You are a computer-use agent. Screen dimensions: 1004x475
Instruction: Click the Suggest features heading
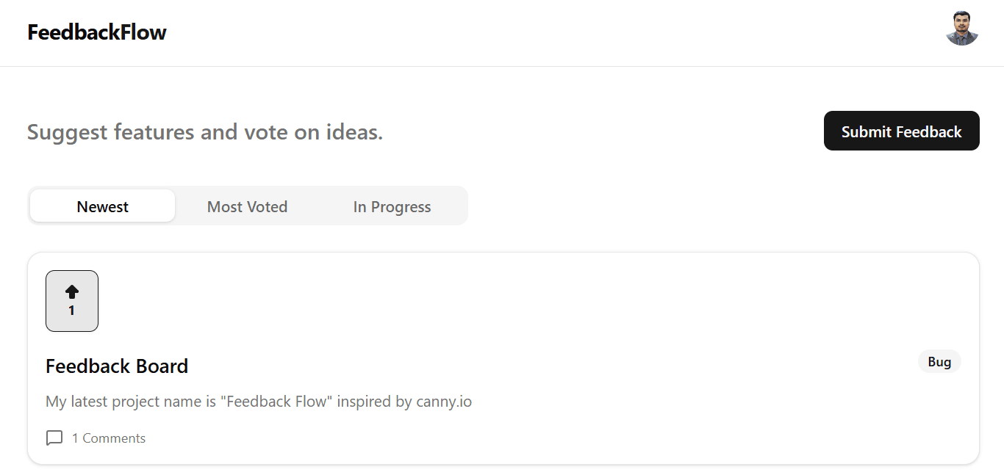click(x=204, y=131)
